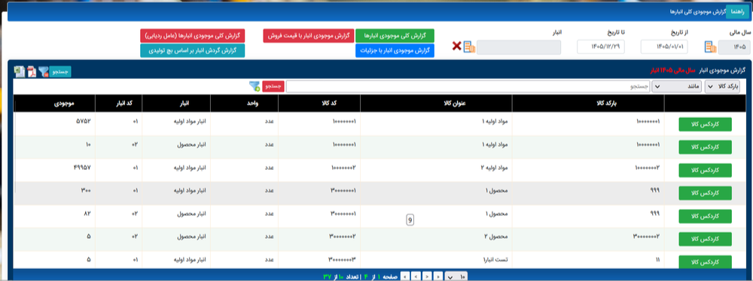Click the سال مالی field showing ۱۴۰۵
Screen dimensions: 753x281
click(x=734, y=47)
